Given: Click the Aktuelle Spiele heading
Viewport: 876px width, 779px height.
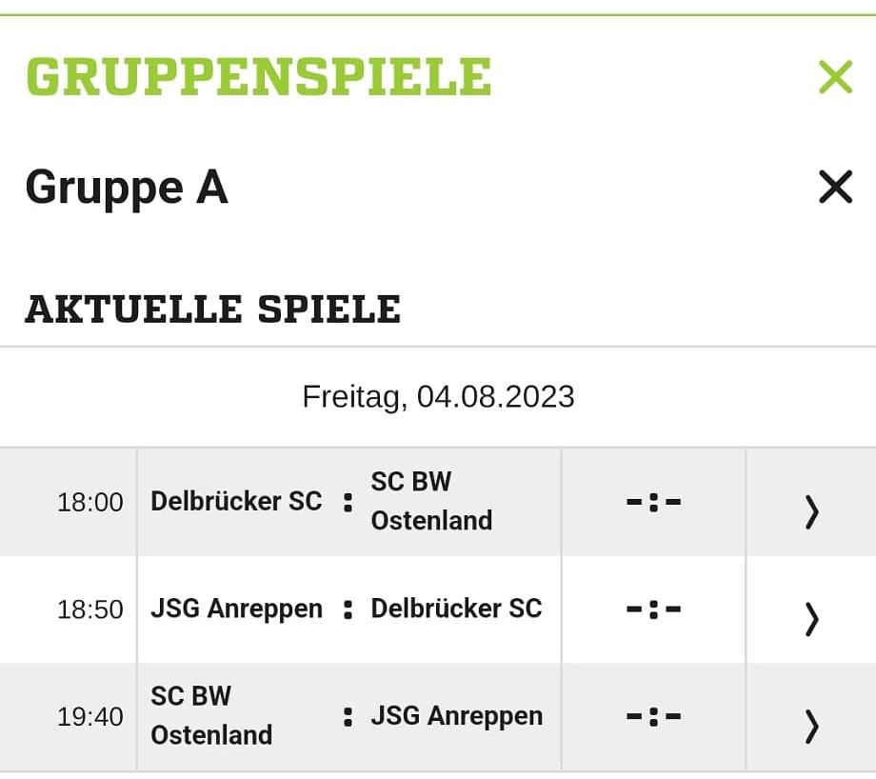Looking at the screenshot, I should pyautogui.click(x=212, y=310).
